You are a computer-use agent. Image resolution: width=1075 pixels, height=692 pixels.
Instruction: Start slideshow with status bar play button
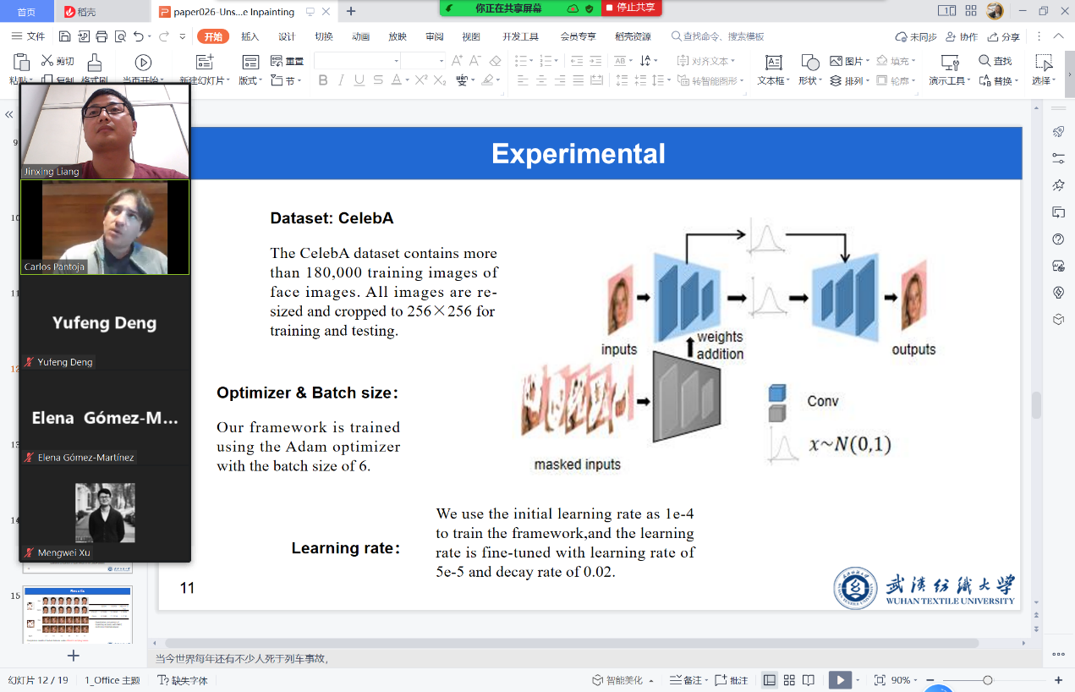click(x=839, y=680)
